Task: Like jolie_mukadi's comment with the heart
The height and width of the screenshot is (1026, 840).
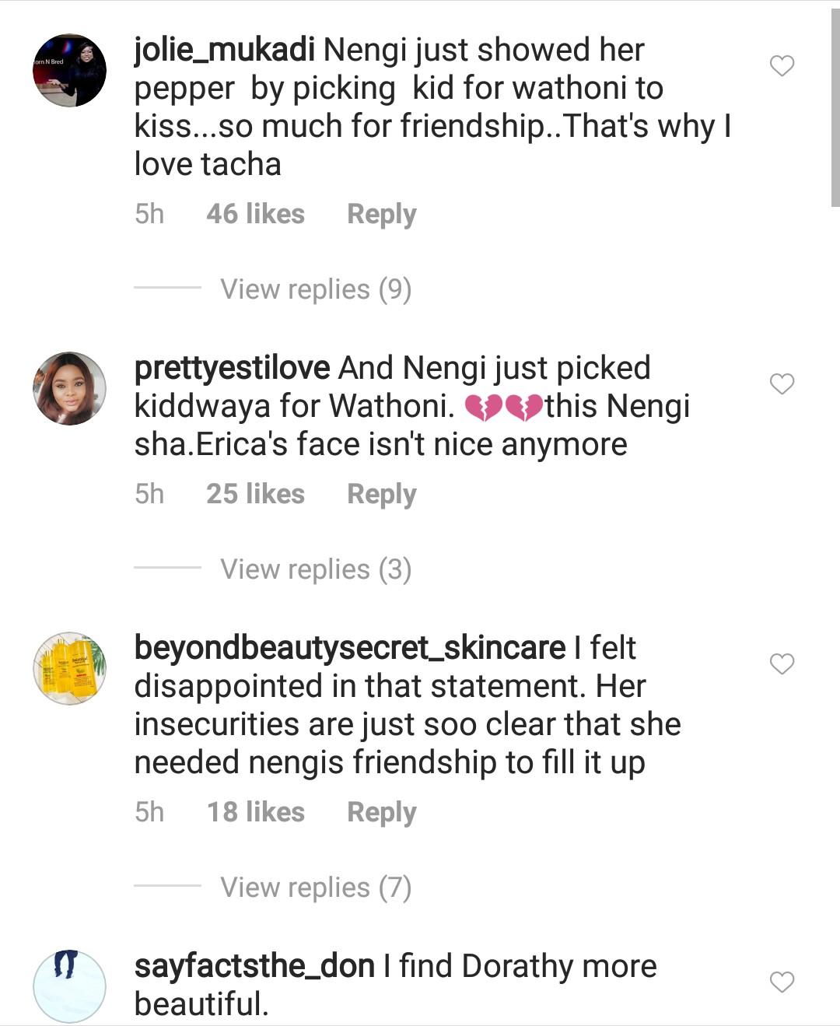Action: tap(782, 66)
